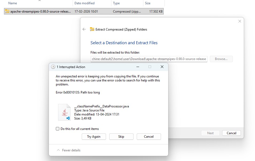Click the zipped folder icon beside Extract title

tap(92, 29)
